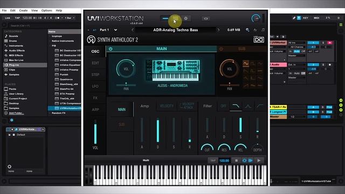Adjust the Amp D decay slider
The width and height of the screenshot is (345, 194).
coord(158,130)
